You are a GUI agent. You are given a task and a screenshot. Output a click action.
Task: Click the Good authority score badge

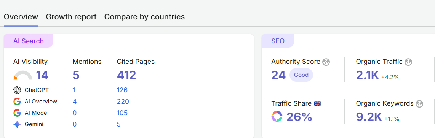301,75
